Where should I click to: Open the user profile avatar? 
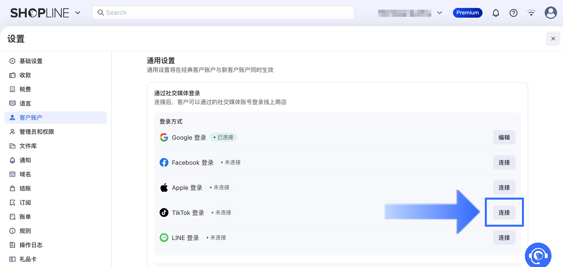(550, 13)
